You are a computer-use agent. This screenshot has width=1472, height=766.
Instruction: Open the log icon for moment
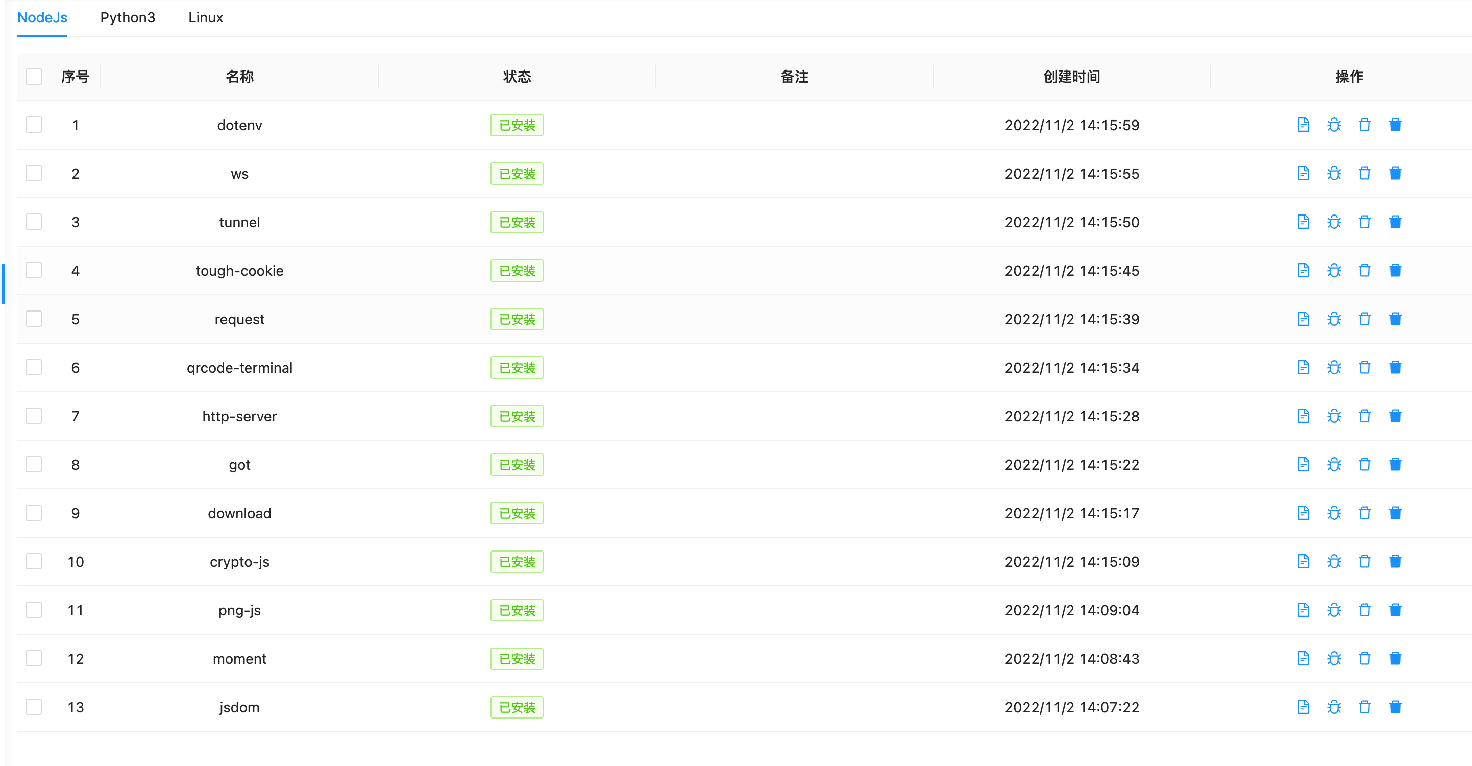(x=1303, y=659)
